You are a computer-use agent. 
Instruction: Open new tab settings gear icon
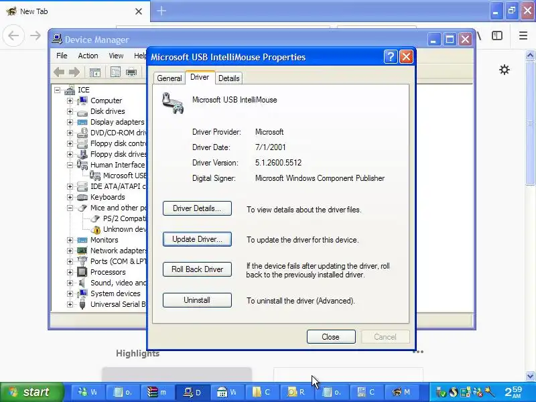coord(505,70)
